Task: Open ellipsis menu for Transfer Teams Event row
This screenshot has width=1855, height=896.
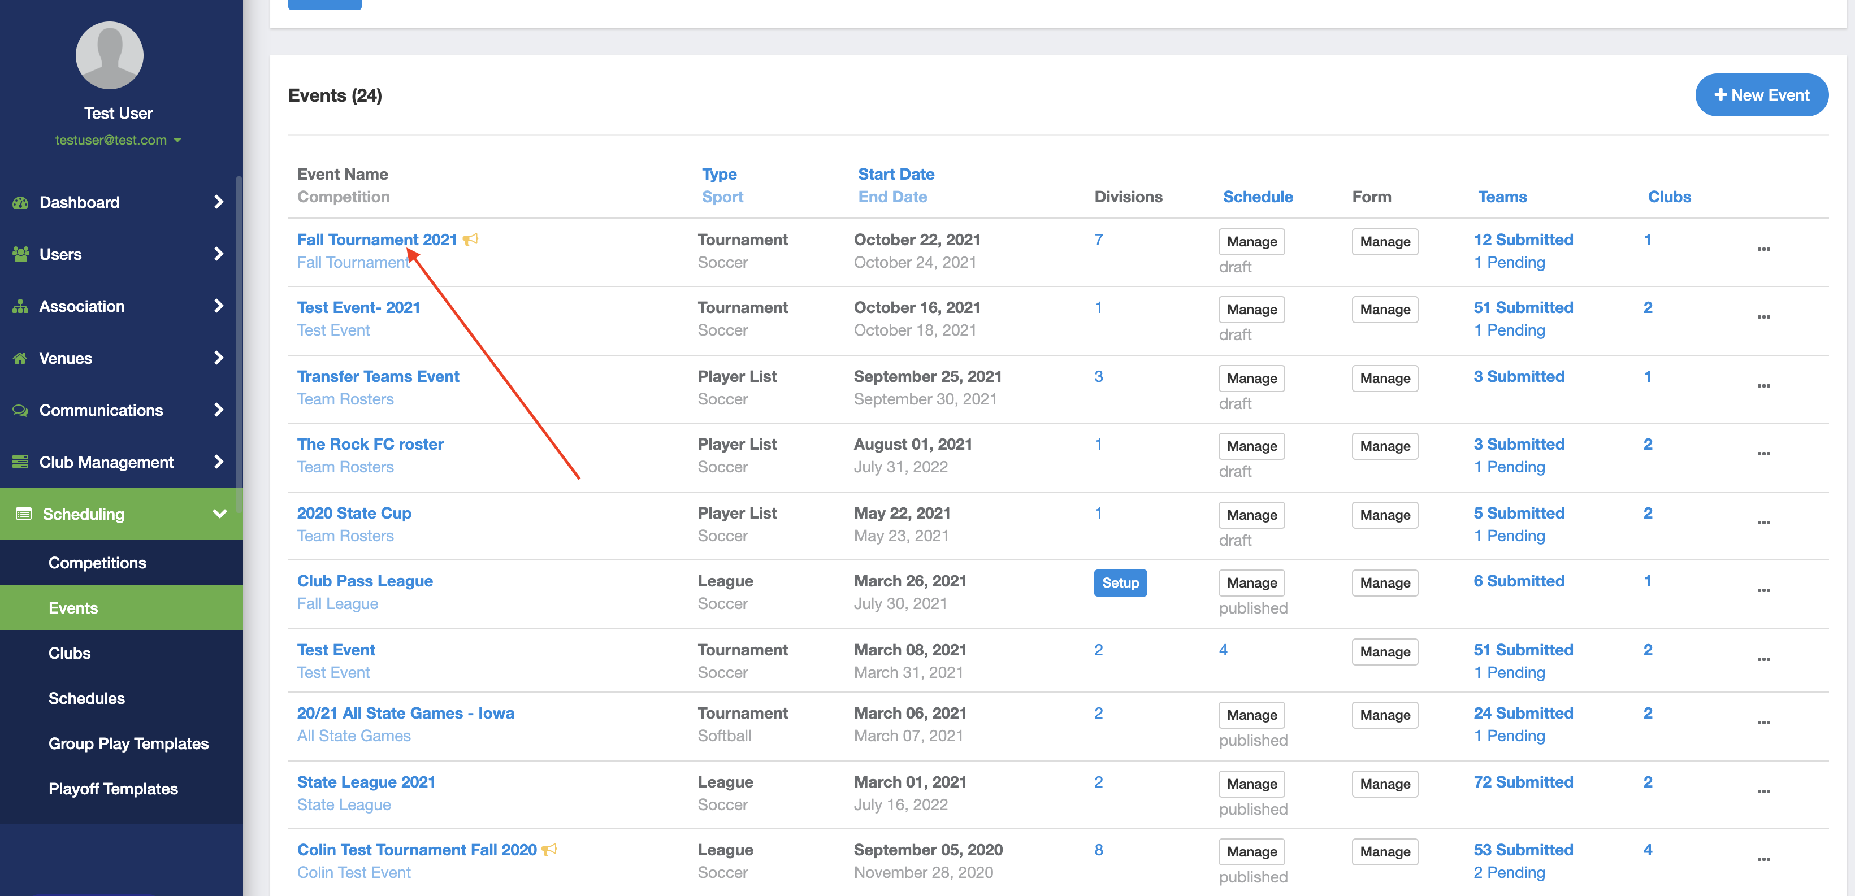Action: 1763,386
